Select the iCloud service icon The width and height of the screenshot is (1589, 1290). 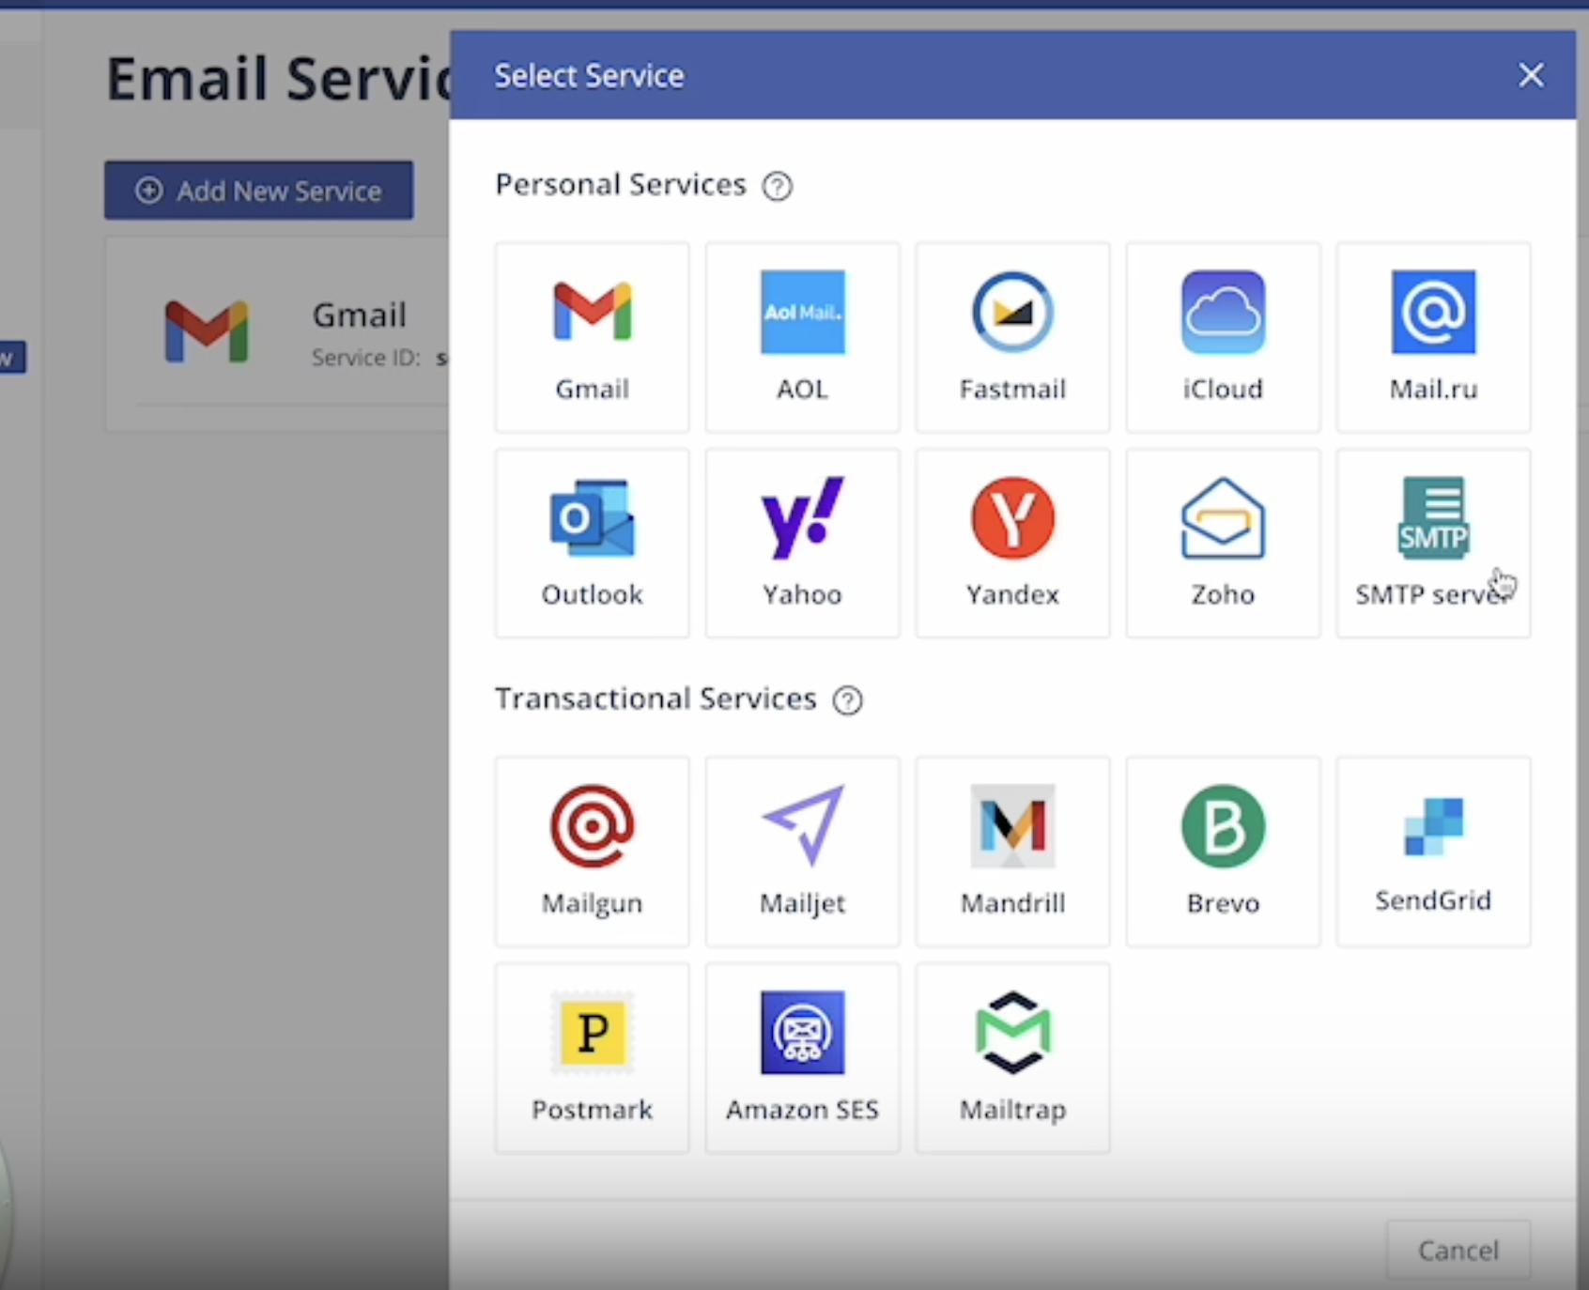click(x=1223, y=312)
